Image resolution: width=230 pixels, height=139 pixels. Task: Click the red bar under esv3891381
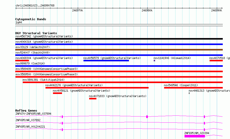pos(123,82)
